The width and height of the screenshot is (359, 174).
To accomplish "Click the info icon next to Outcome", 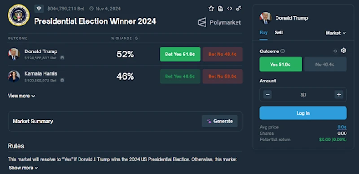I will click(283, 51).
